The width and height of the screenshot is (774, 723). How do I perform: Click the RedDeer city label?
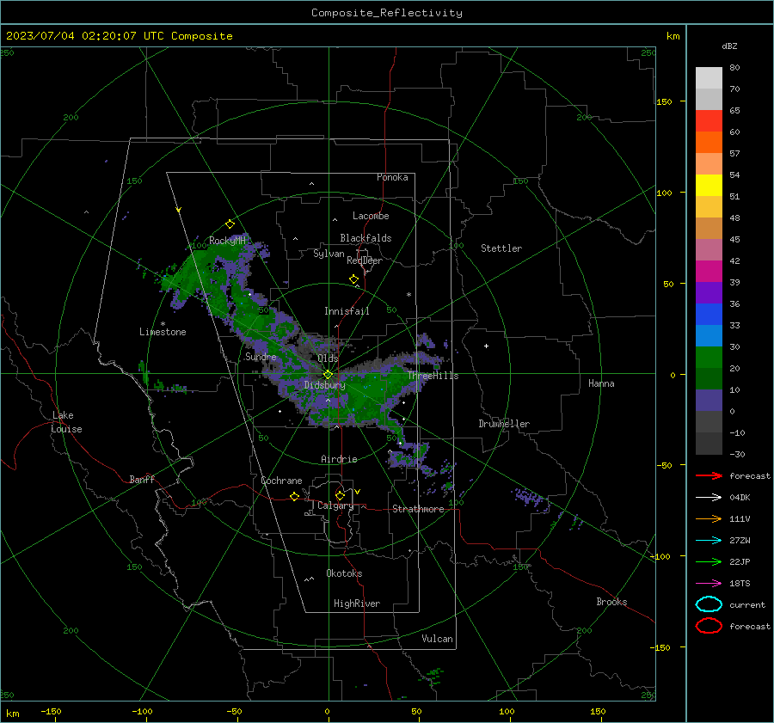(x=365, y=260)
